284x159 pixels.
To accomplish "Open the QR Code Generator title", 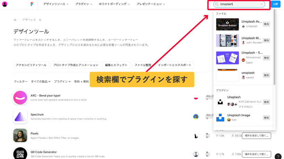I will pyautogui.click(x=44, y=152).
